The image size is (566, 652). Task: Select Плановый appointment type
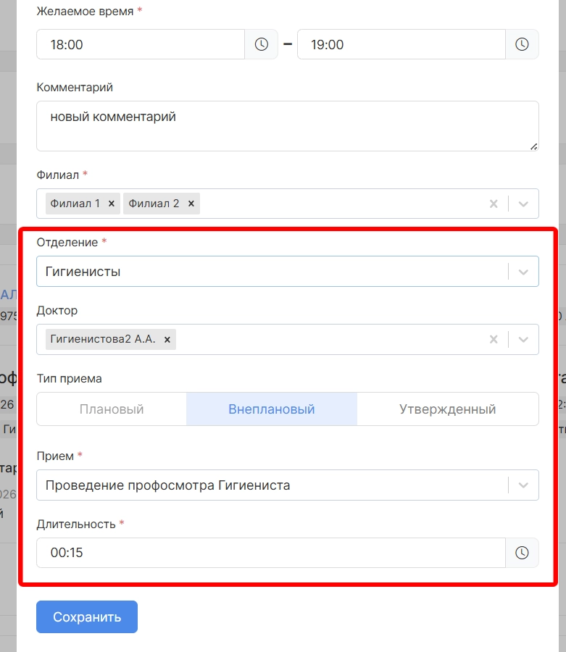click(112, 409)
